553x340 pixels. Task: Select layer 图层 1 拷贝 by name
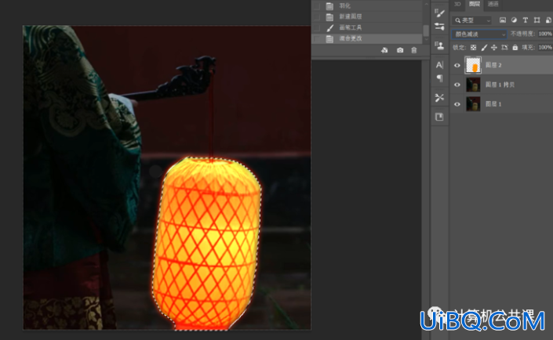500,85
